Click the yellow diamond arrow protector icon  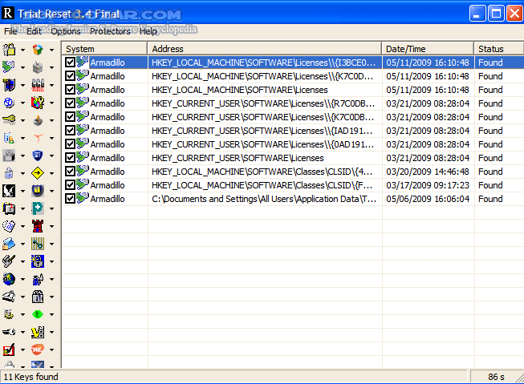click(38, 172)
